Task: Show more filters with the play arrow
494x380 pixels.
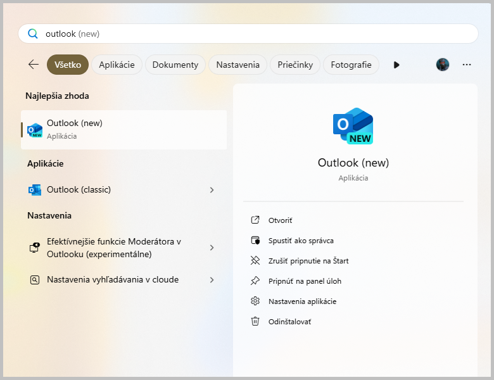Action: point(396,65)
